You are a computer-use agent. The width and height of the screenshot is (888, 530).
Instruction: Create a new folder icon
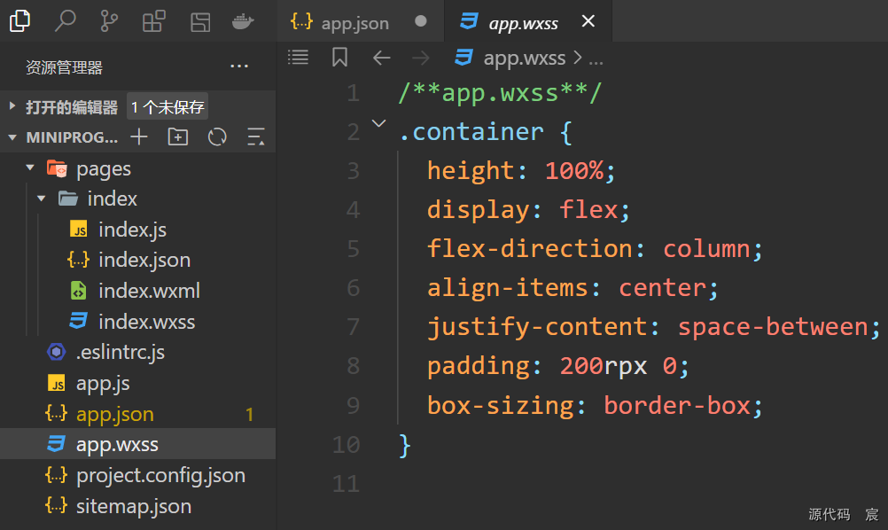click(x=178, y=137)
